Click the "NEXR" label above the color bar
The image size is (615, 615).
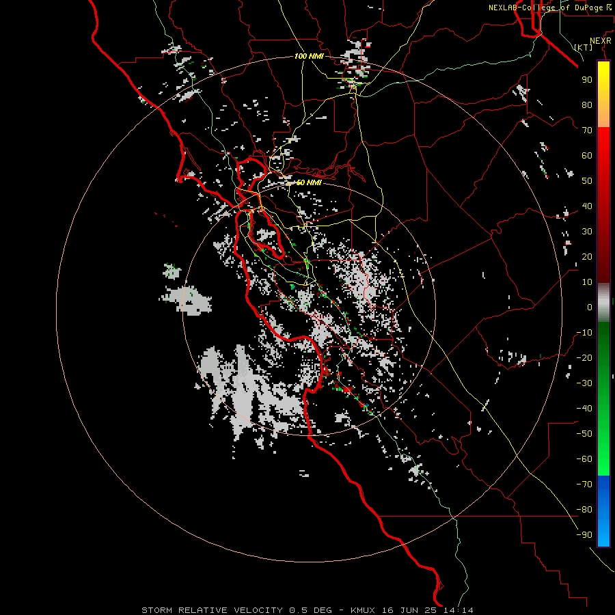600,41
